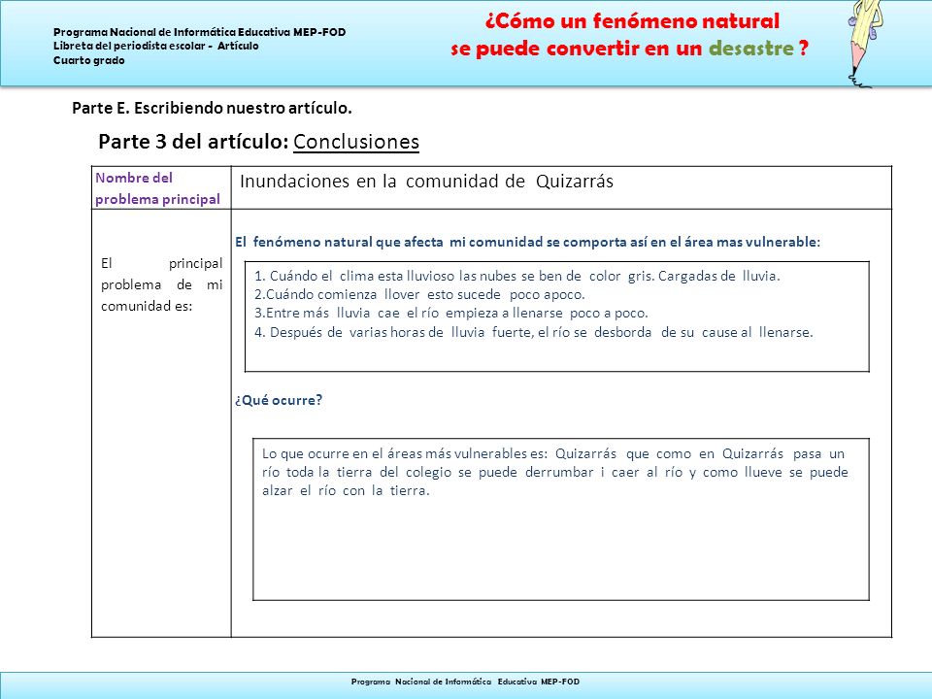The height and width of the screenshot is (699, 932).
Task: Click 'Libreta del periodista escolar - Artículo'
Action: tap(155, 46)
